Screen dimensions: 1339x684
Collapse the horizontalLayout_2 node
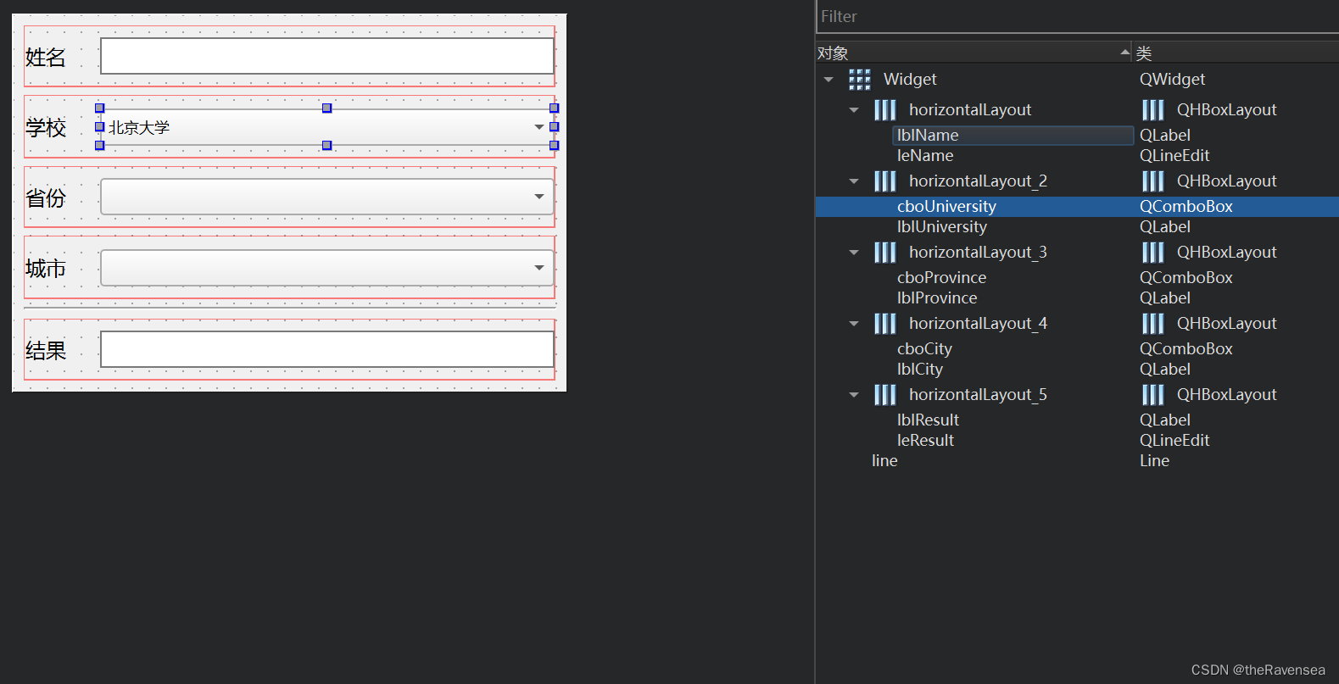tap(854, 181)
